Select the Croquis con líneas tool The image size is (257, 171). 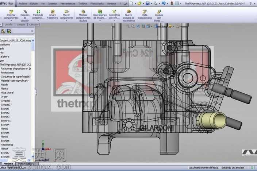pos(159,16)
